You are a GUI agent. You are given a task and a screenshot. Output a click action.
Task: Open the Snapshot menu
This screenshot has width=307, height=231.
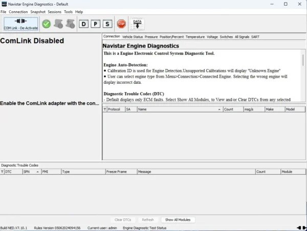point(38,12)
